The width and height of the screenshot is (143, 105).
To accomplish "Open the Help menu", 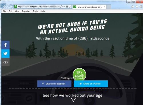I will 43,11.
